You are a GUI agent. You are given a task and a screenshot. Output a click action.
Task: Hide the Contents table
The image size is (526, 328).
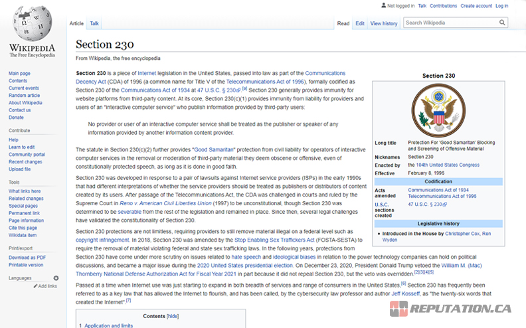click(x=173, y=316)
